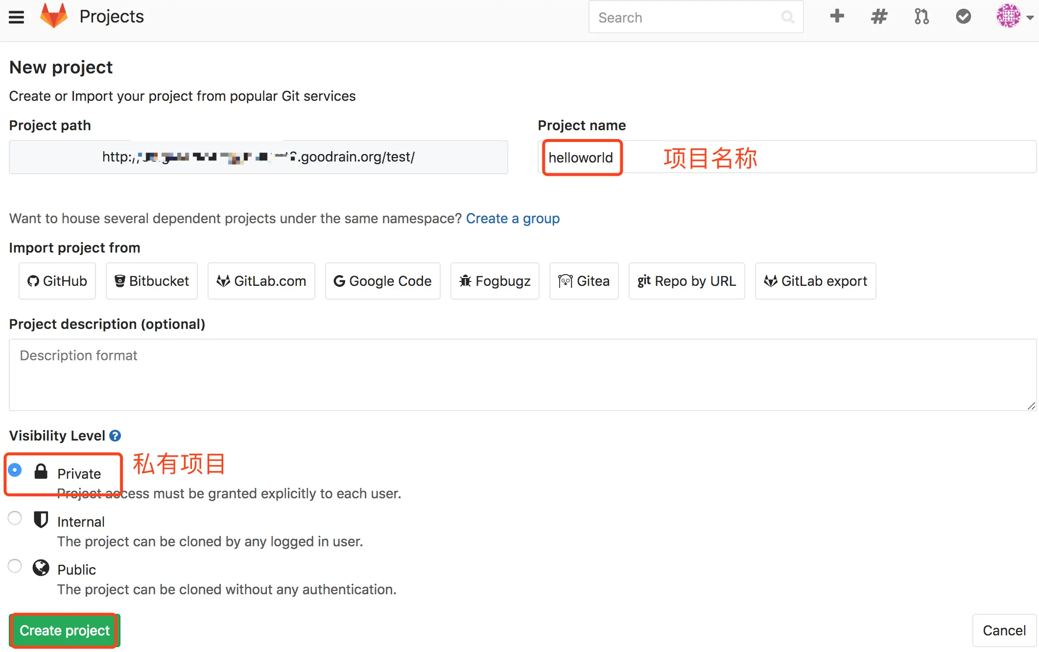Import project from GitHub

pyautogui.click(x=57, y=281)
